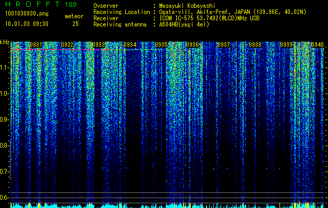Viewport: 328px width, 208px height.
Task: Click the A504HB(yagi 4el) antenna text
Action: [x=184, y=24]
